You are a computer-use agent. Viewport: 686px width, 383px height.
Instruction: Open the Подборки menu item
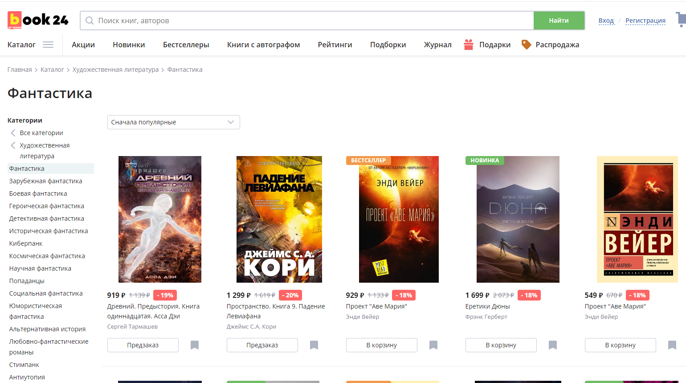click(x=388, y=45)
